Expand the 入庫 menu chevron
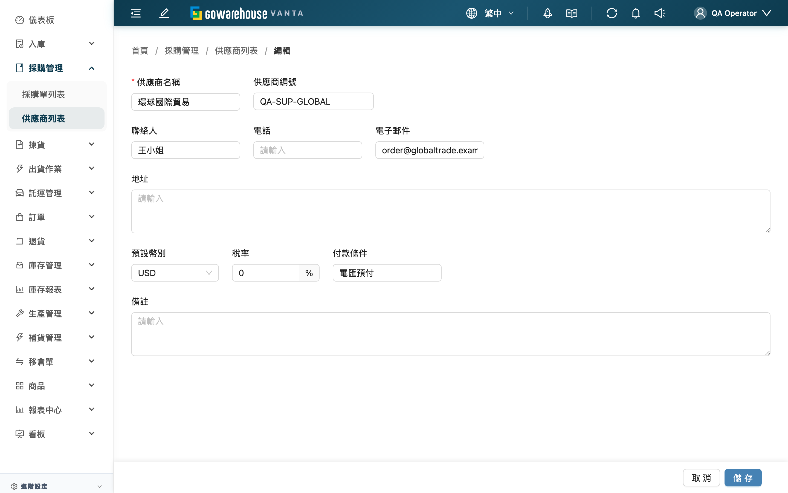The width and height of the screenshot is (788, 493). coord(91,43)
